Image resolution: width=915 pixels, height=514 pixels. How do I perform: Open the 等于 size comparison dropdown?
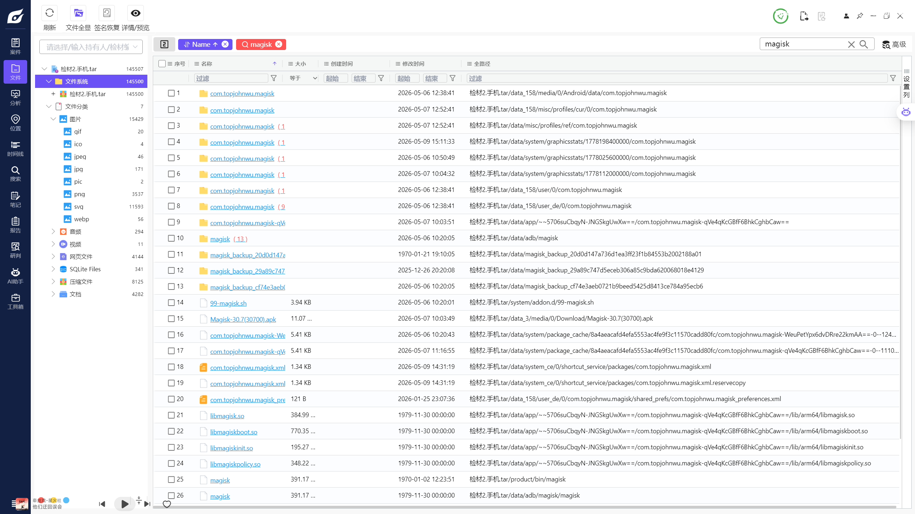tap(303, 78)
